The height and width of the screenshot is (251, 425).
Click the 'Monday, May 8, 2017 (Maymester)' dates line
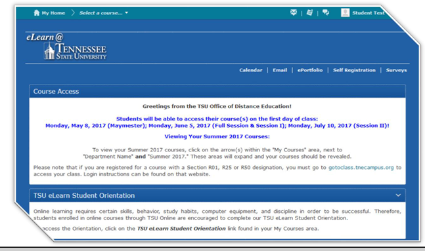tap(217, 126)
